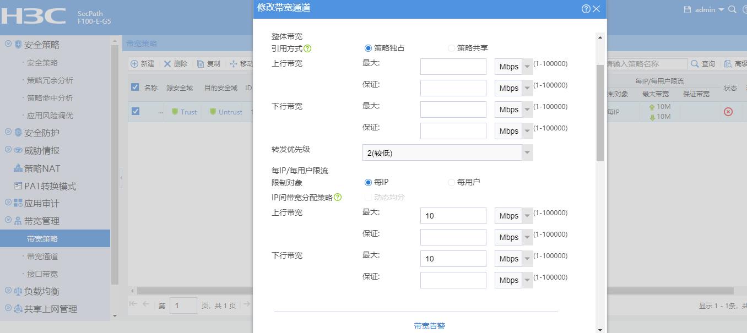747x333 pixels.
Task: Open the 应用风险调优 sidebar item
Action: (x=50, y=116)
